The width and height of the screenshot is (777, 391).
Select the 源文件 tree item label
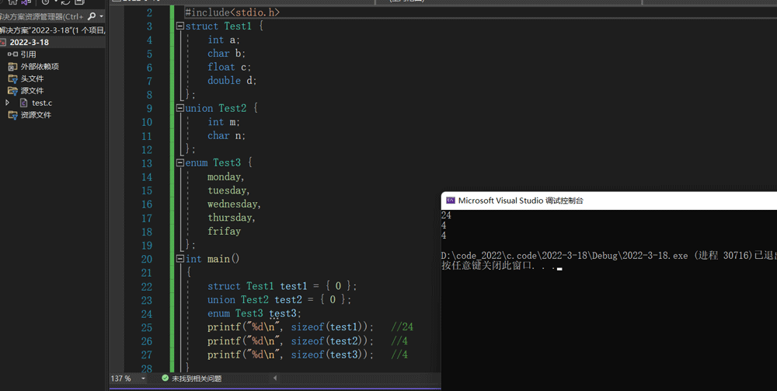[x=32, y=91]
